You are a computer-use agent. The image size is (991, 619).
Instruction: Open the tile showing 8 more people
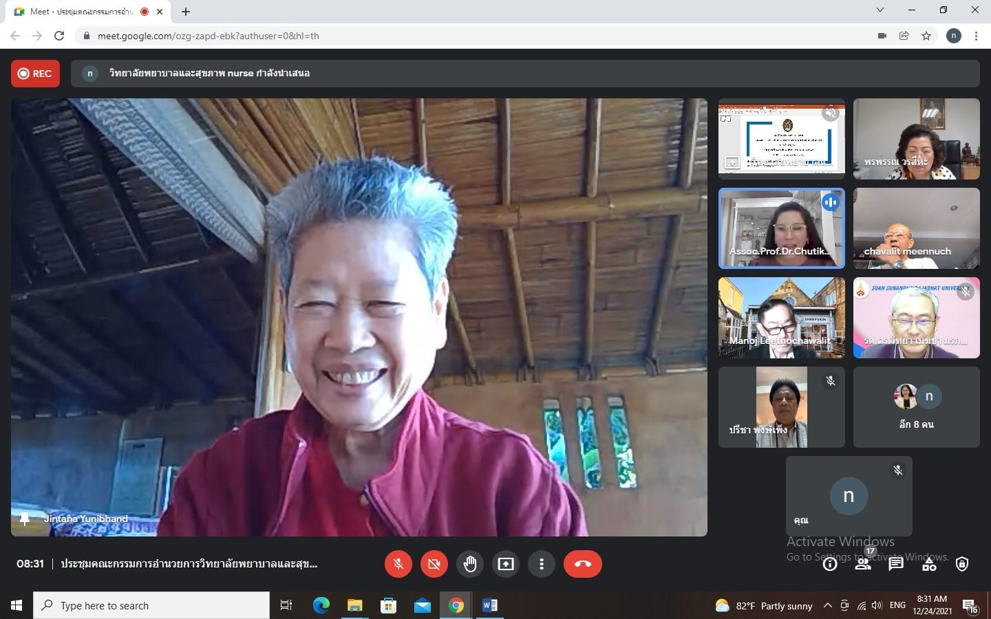point(916,407)
